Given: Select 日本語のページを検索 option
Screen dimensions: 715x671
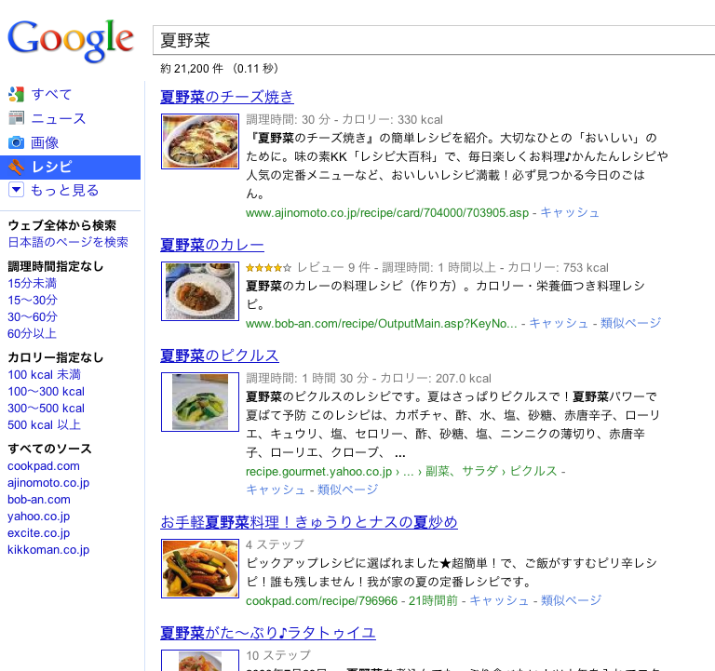Looking at the screenshot, I should click(x=68, y=242).
